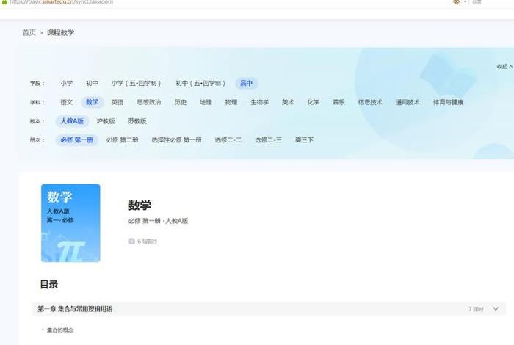
Task: Click the orange extension icon in browser bar
Action: [x=456, y=2]
